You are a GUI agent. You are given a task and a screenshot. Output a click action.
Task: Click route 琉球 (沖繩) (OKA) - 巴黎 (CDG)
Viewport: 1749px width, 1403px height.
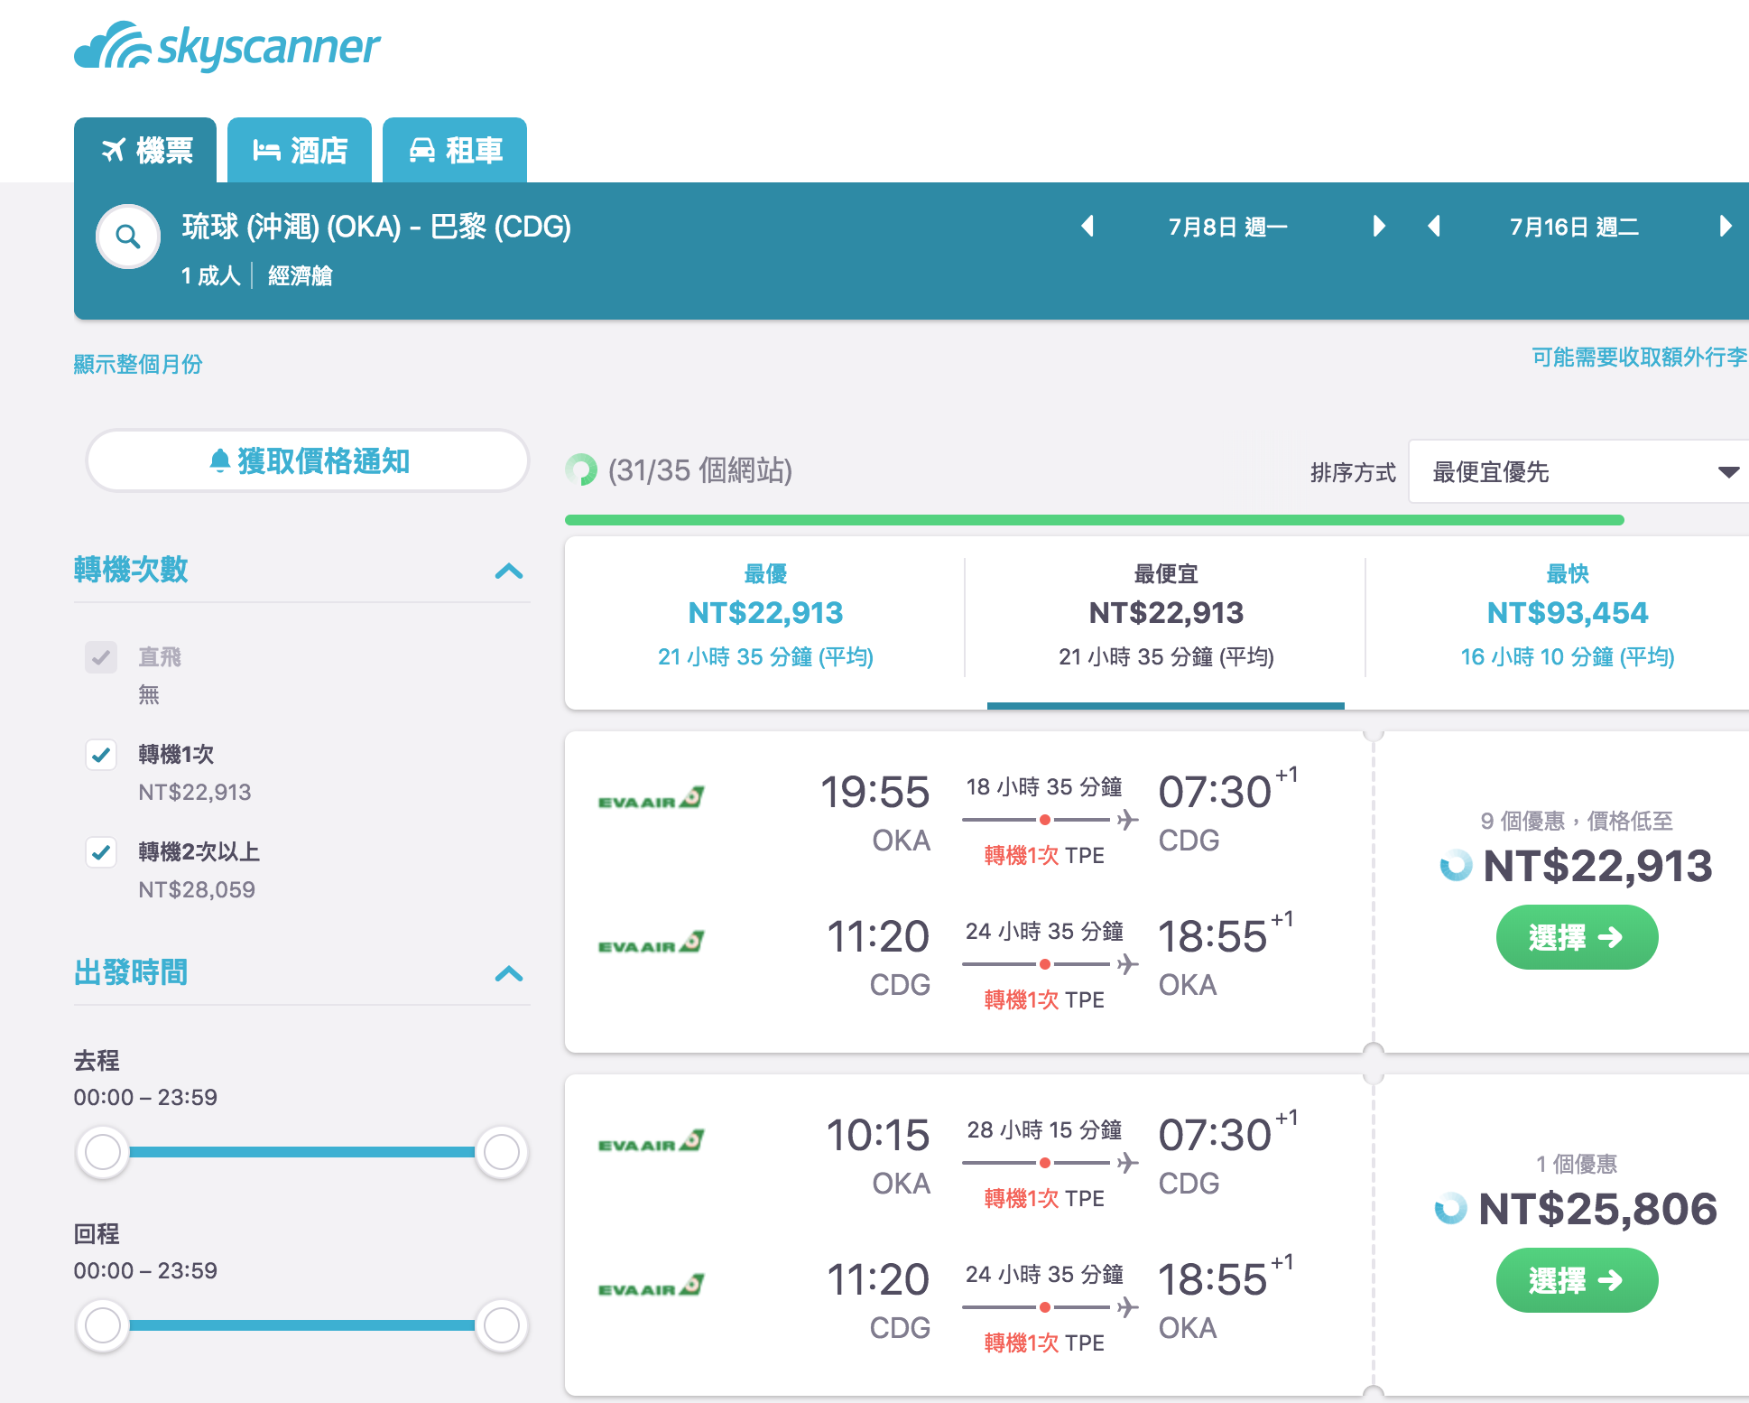(x=376, y=227)
